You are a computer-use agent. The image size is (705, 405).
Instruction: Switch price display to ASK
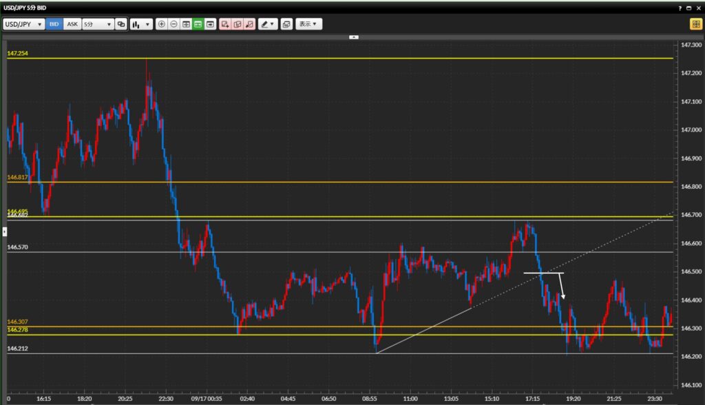click(x=72, y=24)
